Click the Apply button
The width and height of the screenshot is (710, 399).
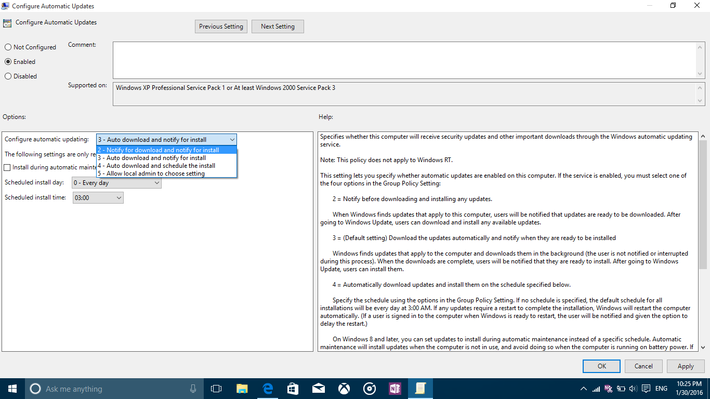(x=686, y=366)
